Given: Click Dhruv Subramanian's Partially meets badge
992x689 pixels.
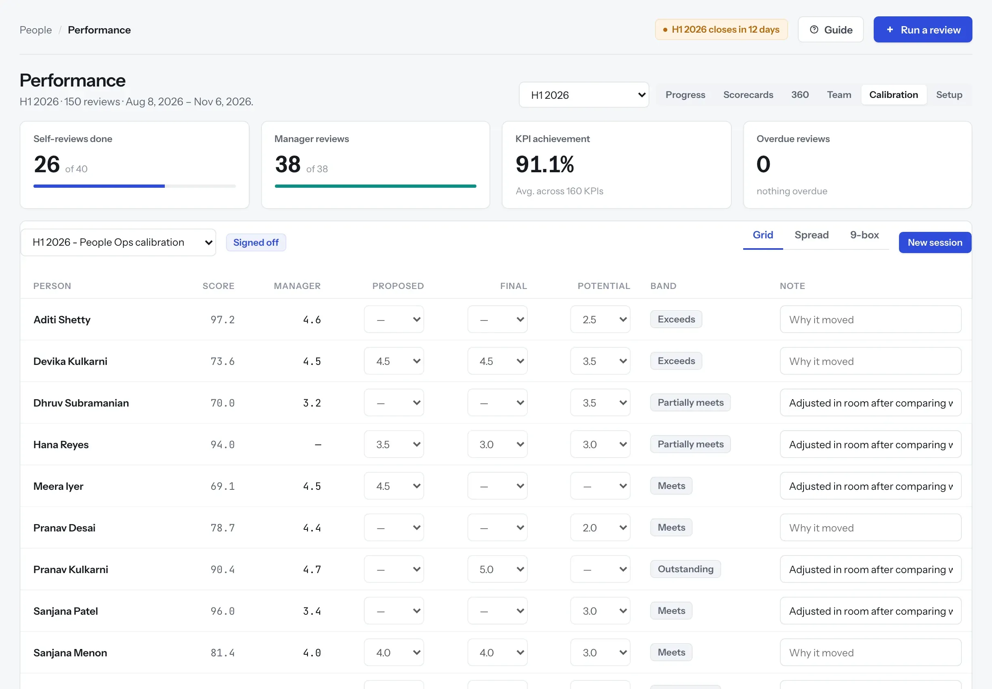Looking at the screenshot, I should [x=690, y=403].
